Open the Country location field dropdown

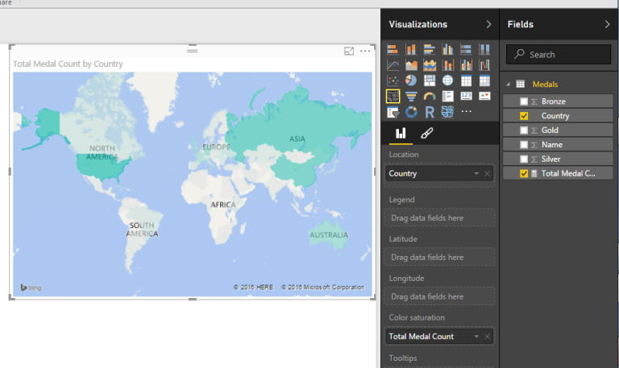point(476,173)
